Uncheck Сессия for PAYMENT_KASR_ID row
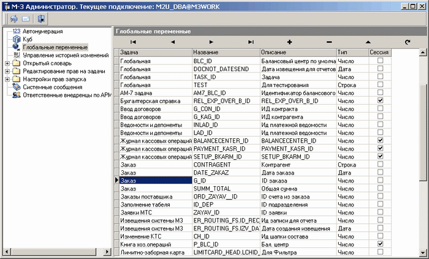 pos(381,148)
